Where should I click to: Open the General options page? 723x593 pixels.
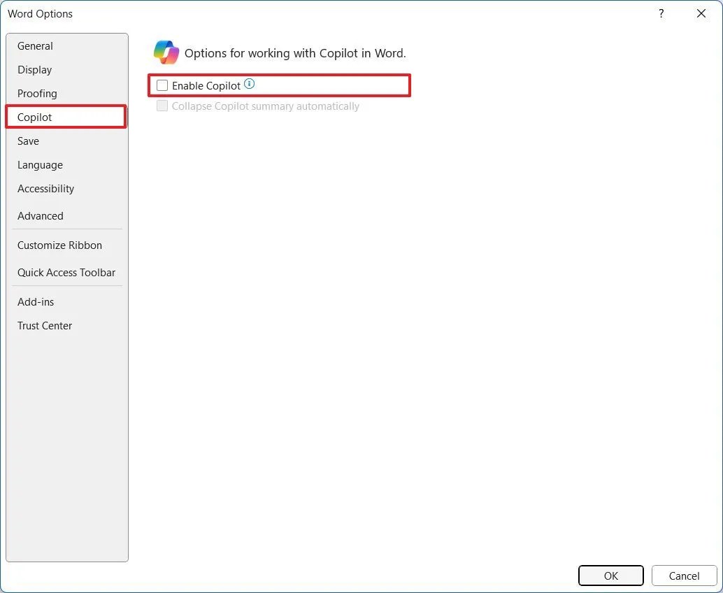click(x=35, y=45)
